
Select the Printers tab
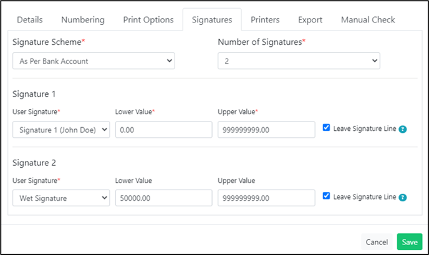(265, 20)
